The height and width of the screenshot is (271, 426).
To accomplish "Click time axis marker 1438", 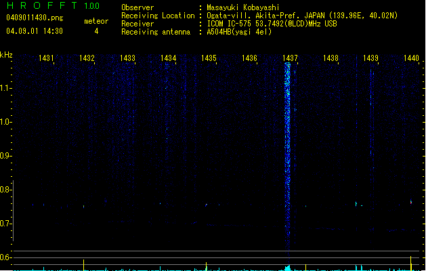I will (x=331, y=58).
